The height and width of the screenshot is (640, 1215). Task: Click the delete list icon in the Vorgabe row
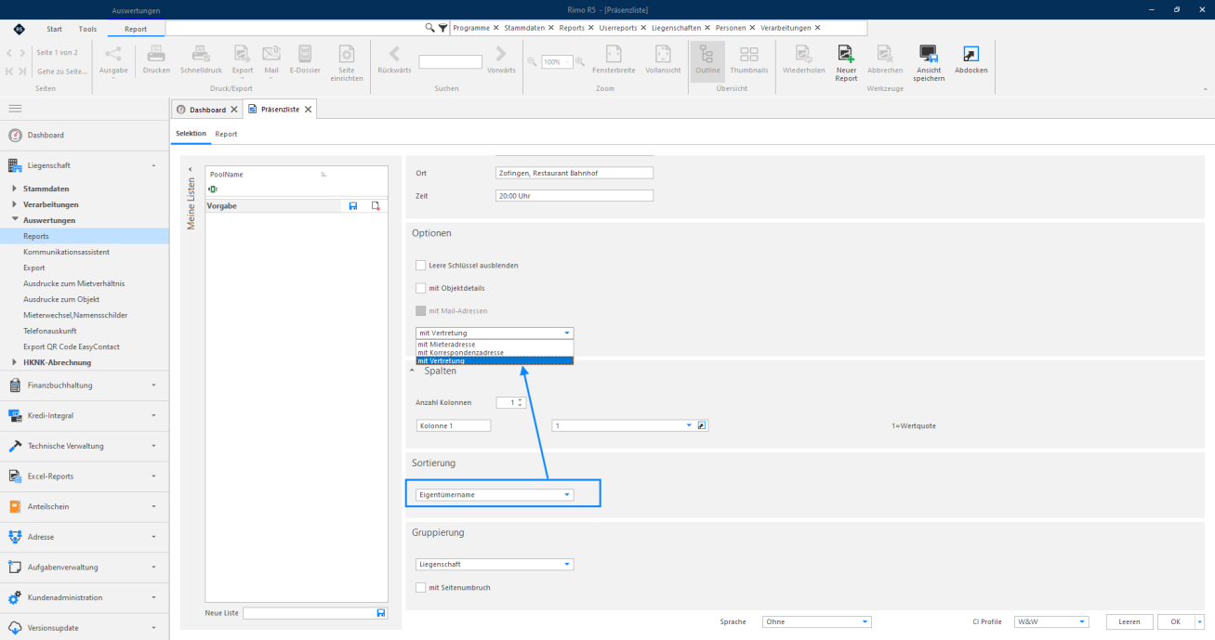(x=376, y=206)
